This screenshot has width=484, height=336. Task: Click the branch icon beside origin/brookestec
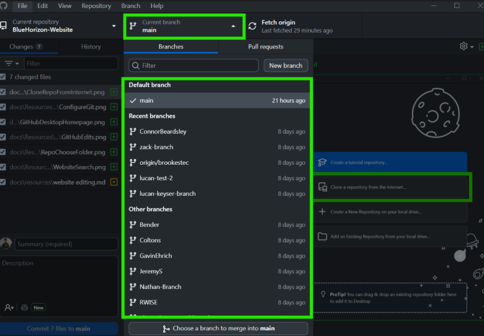tap(133, 162)
